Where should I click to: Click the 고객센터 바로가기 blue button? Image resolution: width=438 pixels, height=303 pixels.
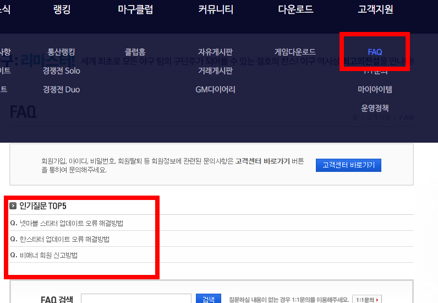348,165
